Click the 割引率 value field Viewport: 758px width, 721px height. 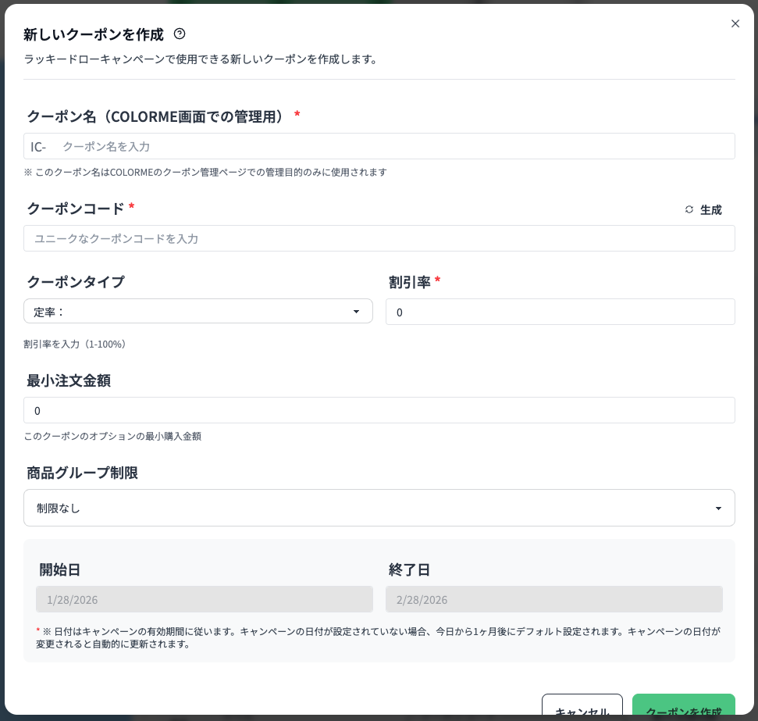[x=560, y=312]
